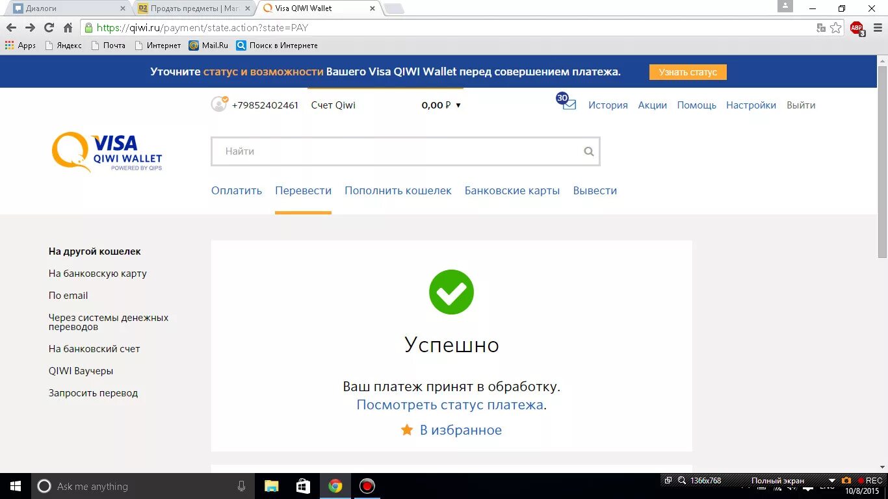Viewport: 888px width, 499px height.
Task: Click Выйти to log out
Action: (x=801, y=105)
